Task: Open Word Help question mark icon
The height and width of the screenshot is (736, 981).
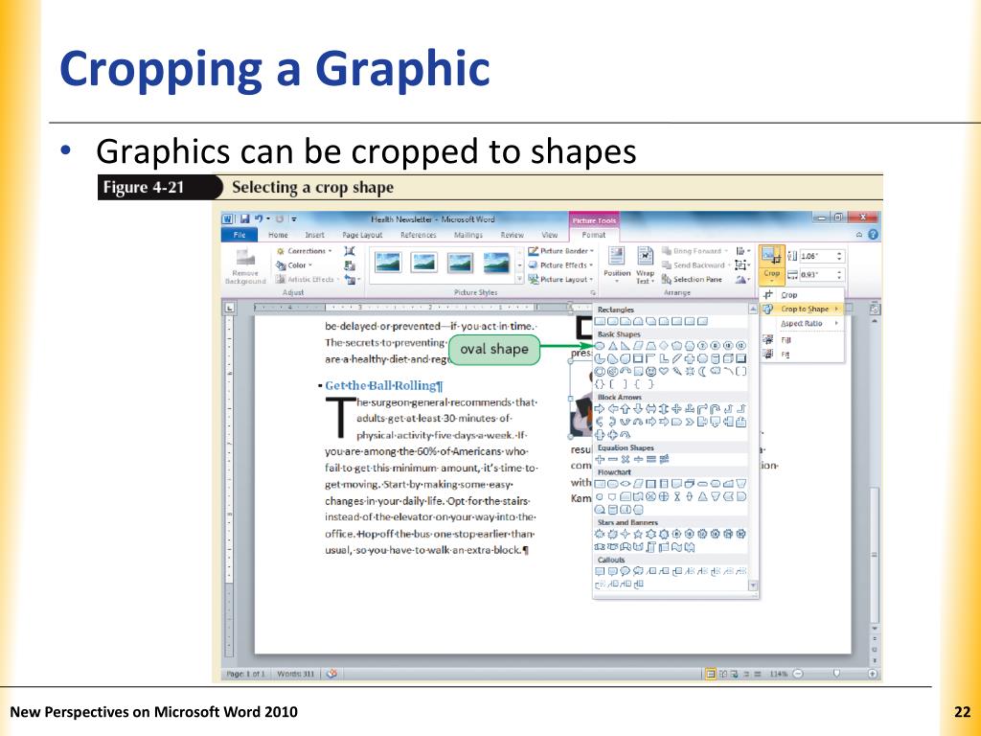Action: [873, 235]
